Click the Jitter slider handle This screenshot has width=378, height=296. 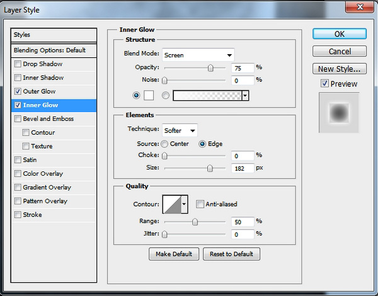164,234
